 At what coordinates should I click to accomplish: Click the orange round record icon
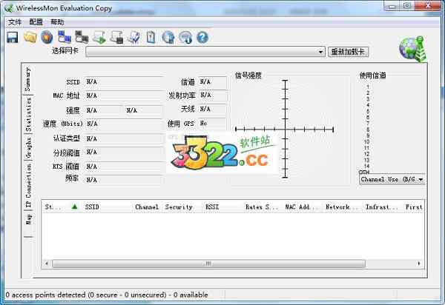pos(47,37)
